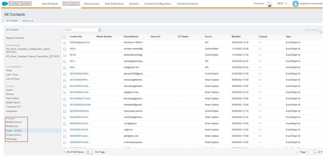Click into the contact Search field
Image resolution: width=324 pixels, height=156 pixels.
[x=81, y=30]
